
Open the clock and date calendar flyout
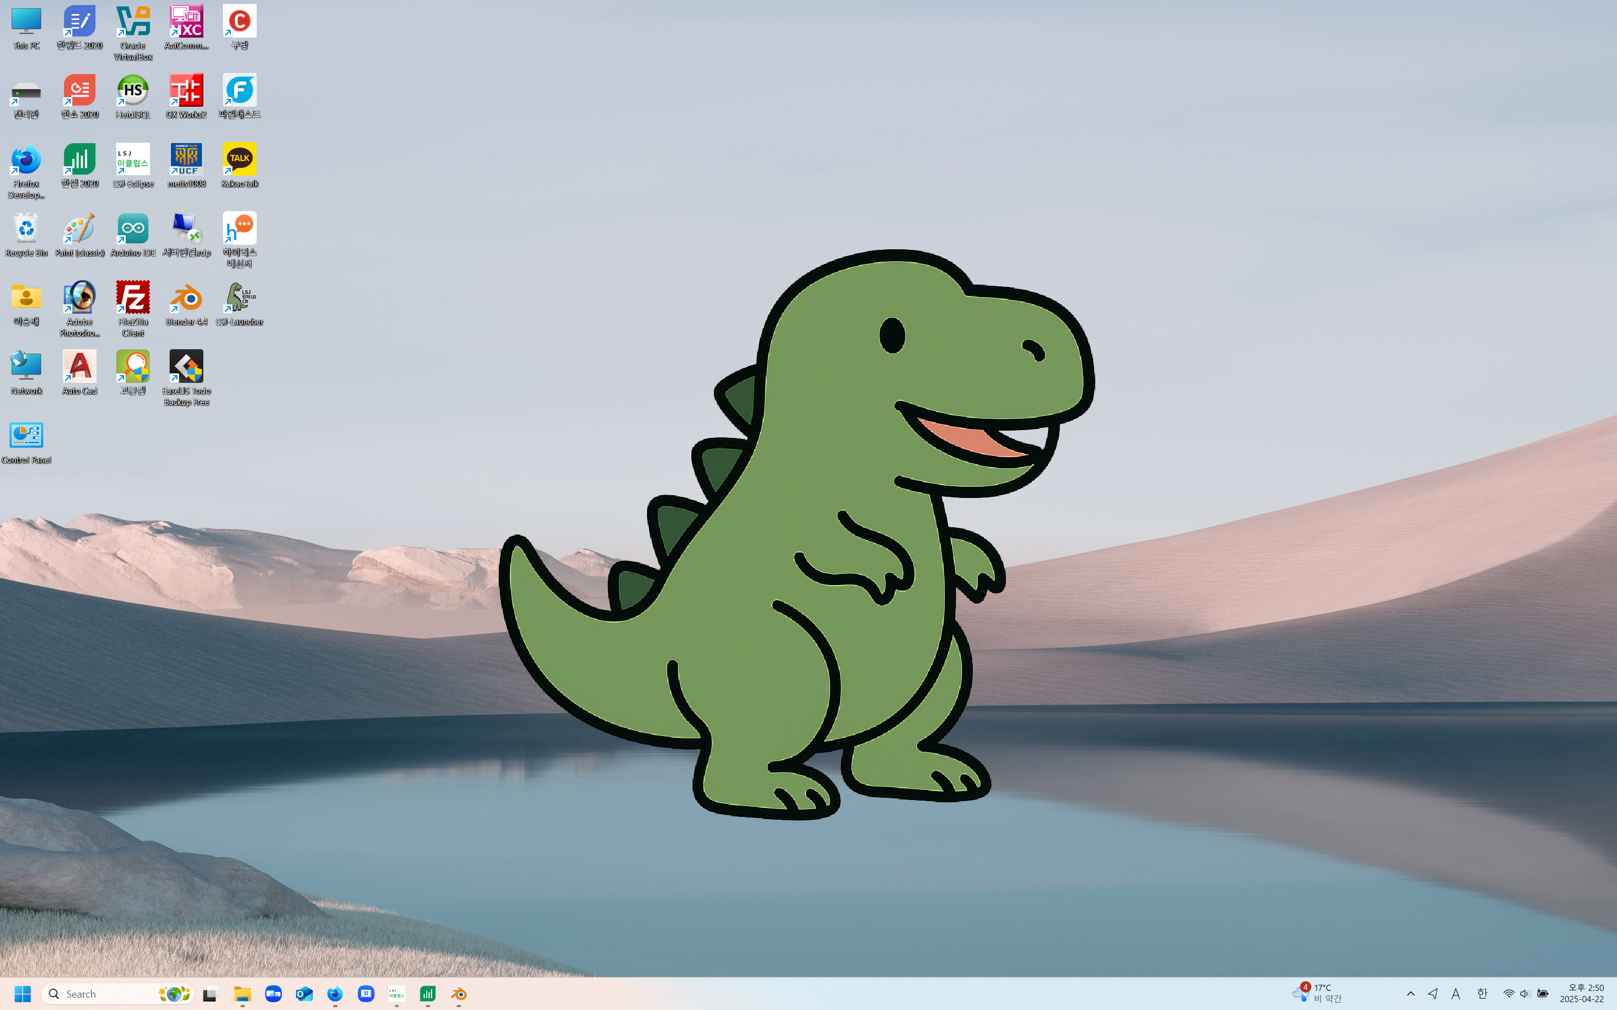coord(1582,993)
